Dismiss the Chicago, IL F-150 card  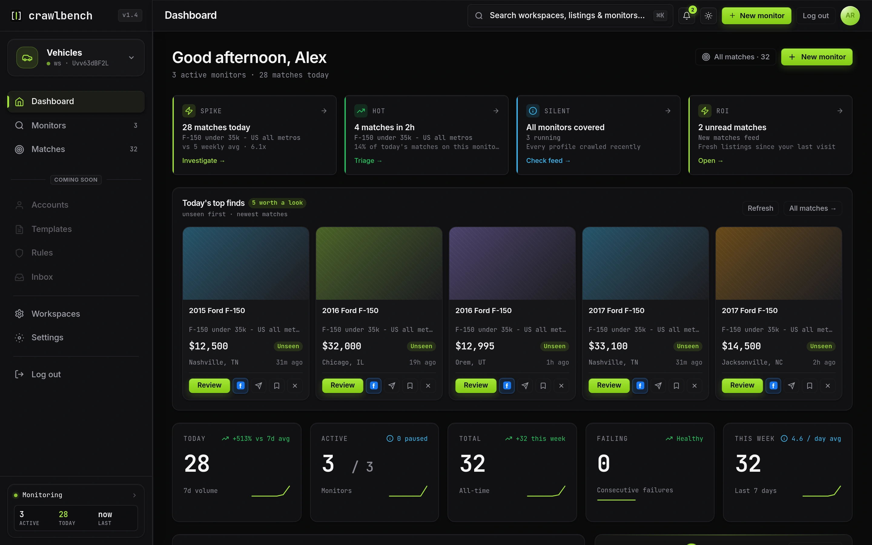click(428, 386)
